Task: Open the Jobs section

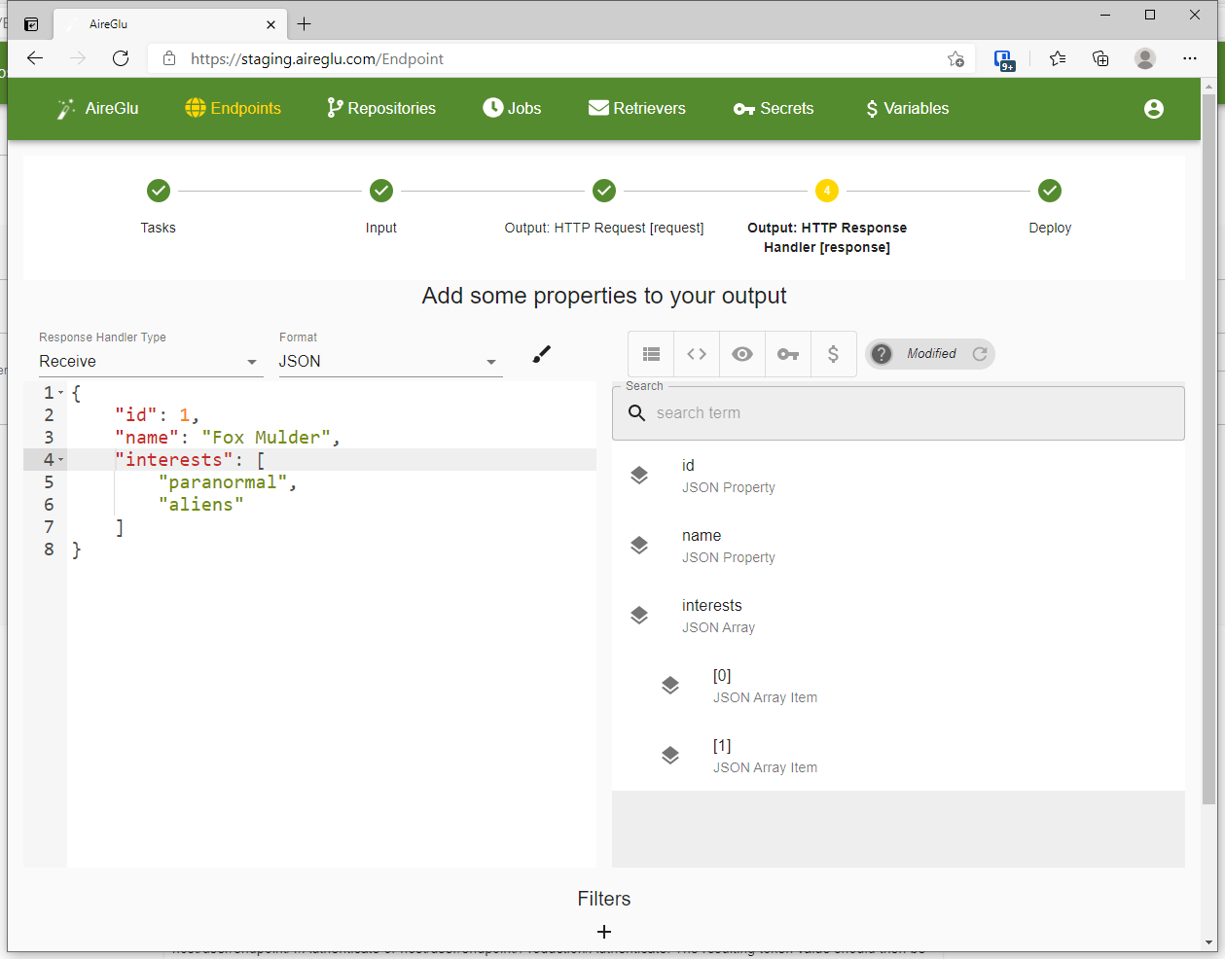Action: pyautogui.click(x=512, y=108)
